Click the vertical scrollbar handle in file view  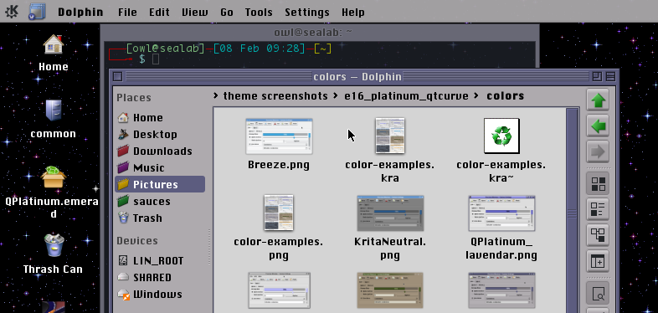pos(572,214)
